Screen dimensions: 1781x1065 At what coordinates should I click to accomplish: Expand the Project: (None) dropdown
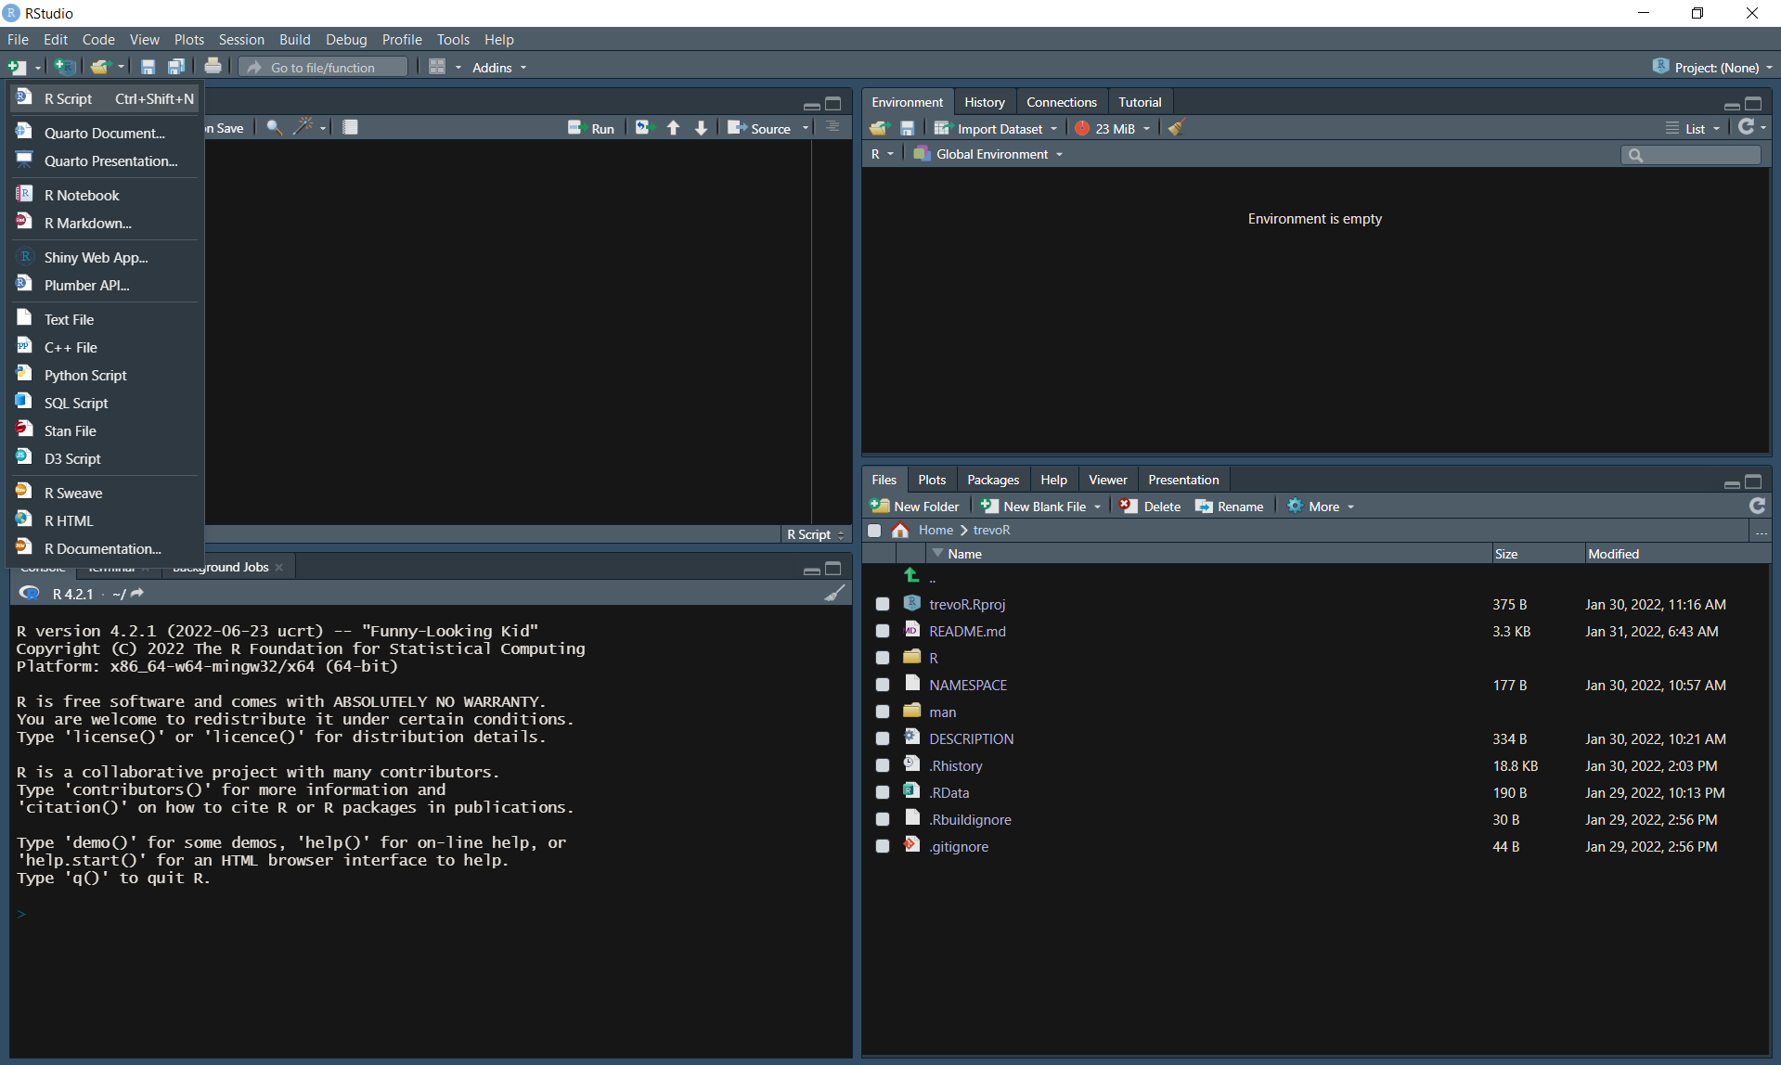1712,67
